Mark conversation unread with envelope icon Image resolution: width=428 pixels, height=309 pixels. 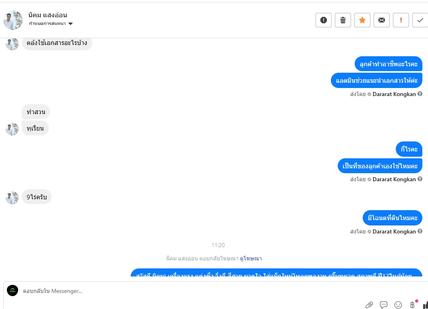pos(382,20)
